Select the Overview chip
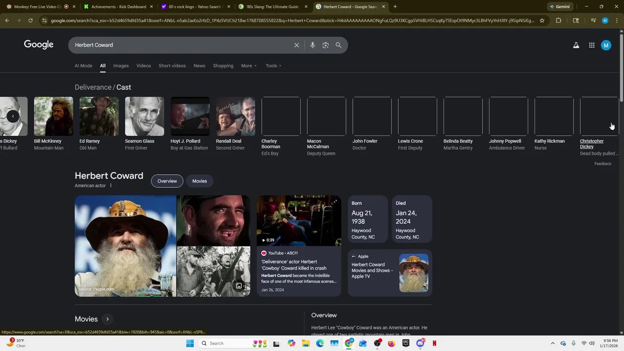 pos(167,181)
